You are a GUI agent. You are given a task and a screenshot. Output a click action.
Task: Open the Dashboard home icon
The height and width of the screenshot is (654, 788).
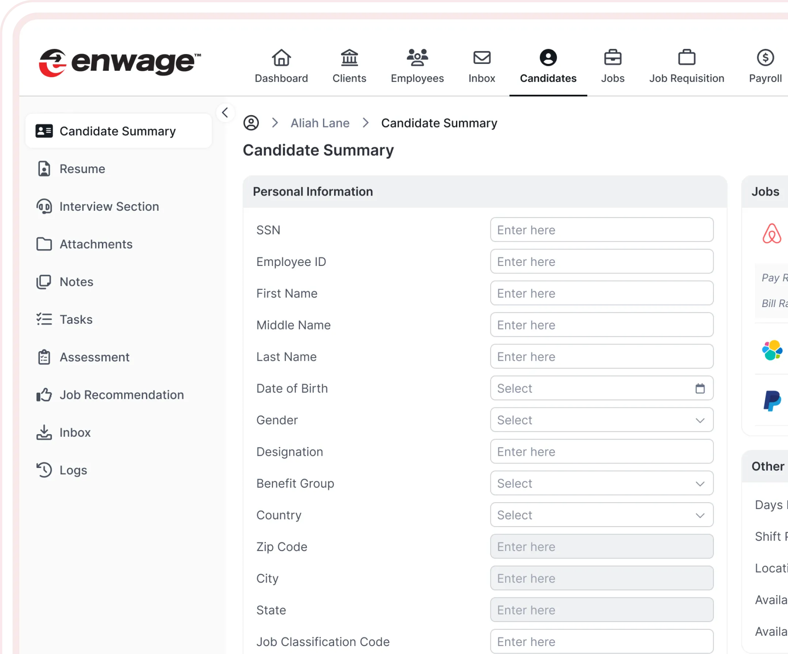[x=281, y=58]
